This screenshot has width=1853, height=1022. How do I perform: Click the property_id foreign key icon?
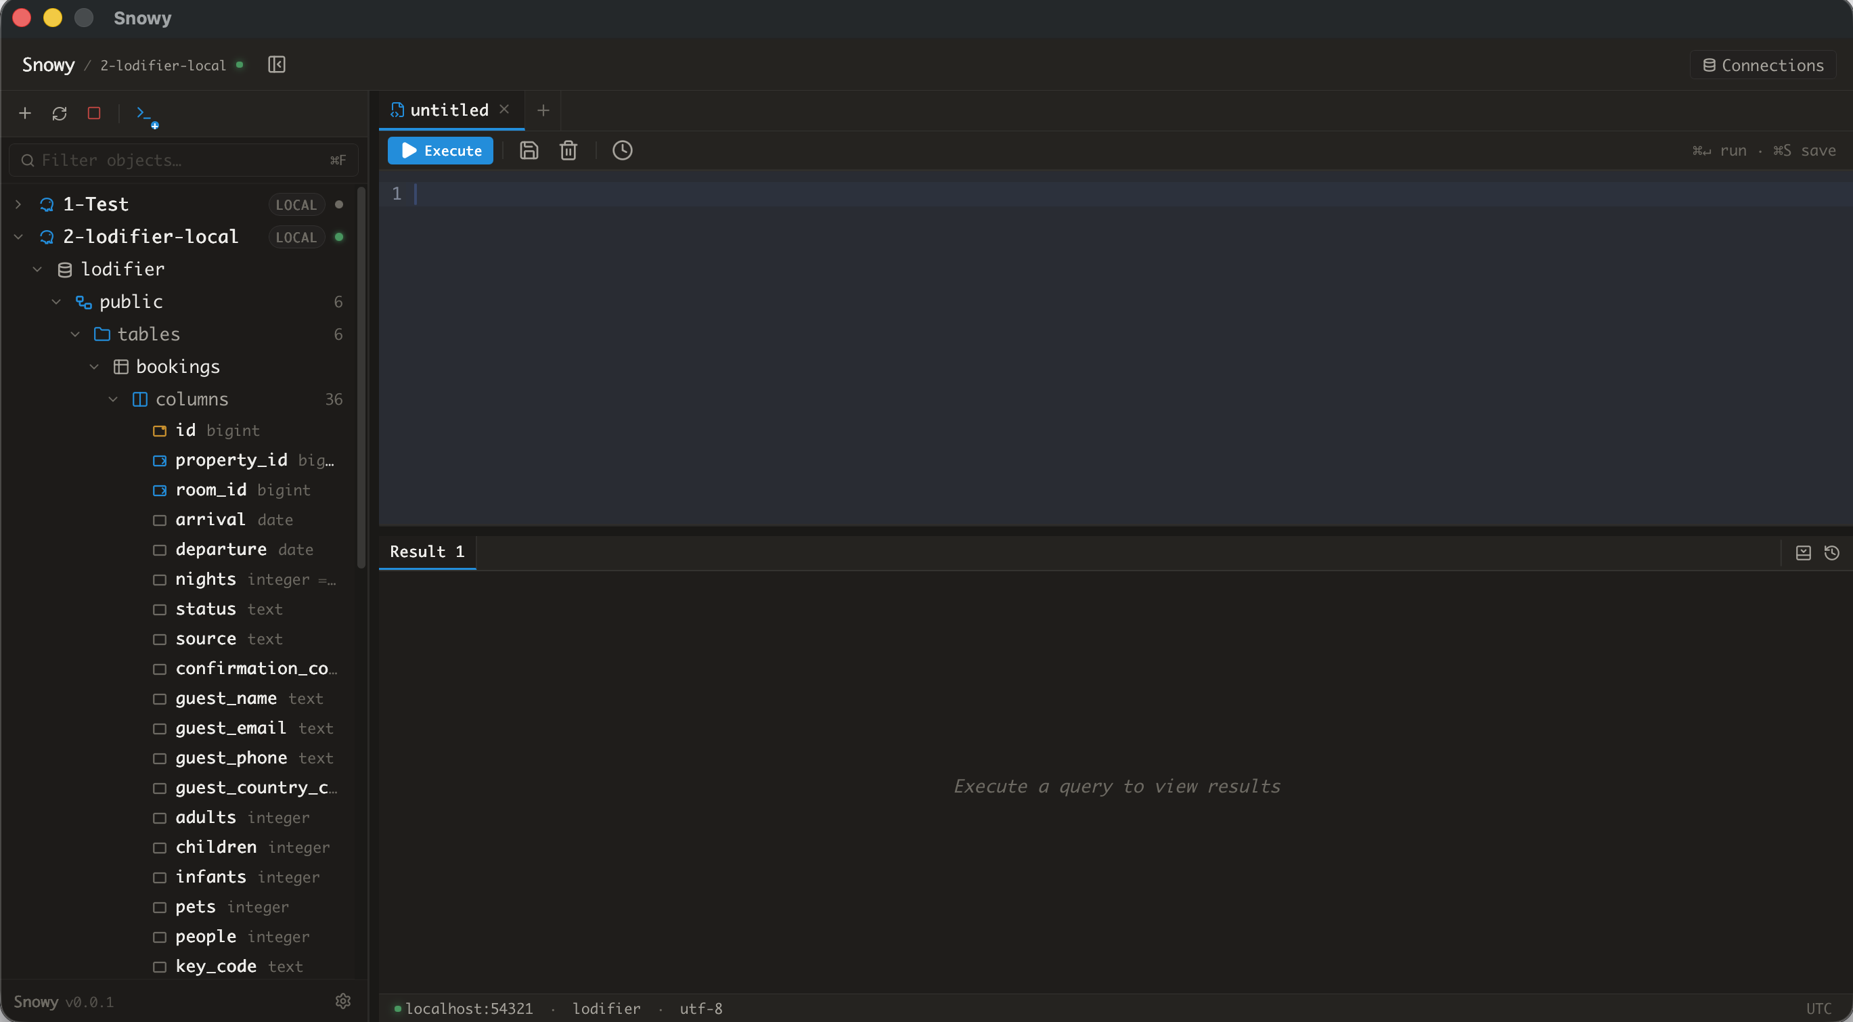tap(160, 460)
